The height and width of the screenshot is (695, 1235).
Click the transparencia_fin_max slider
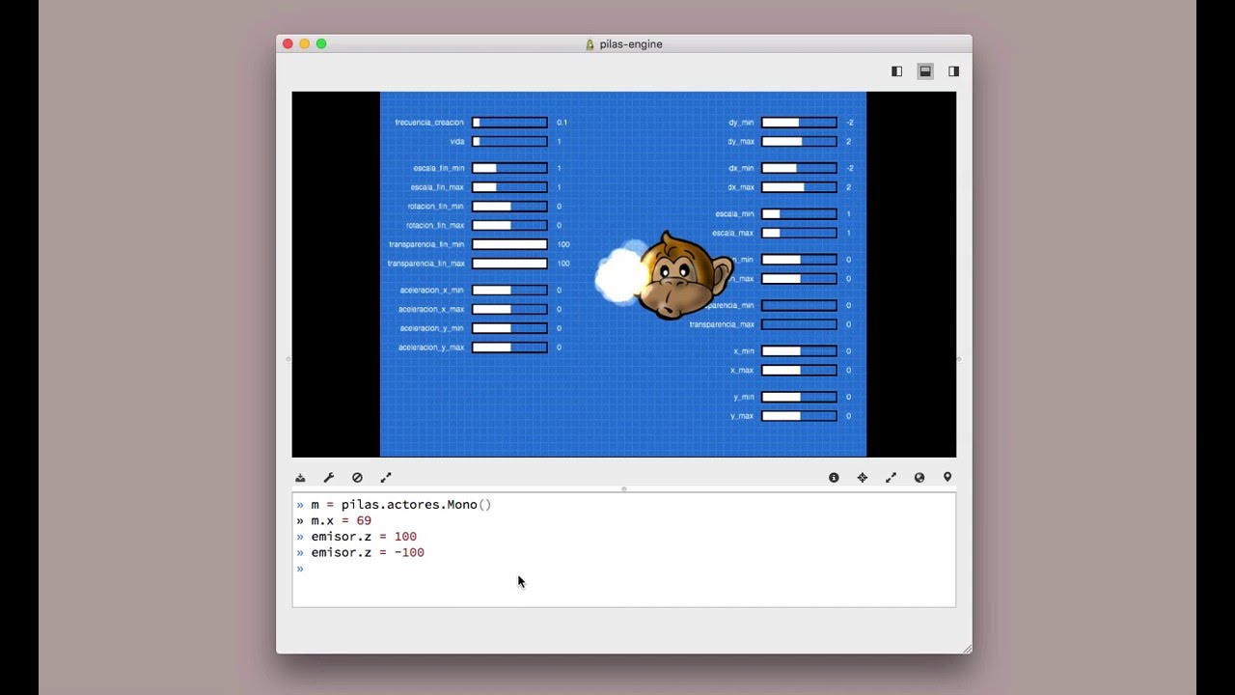point(509,264)
